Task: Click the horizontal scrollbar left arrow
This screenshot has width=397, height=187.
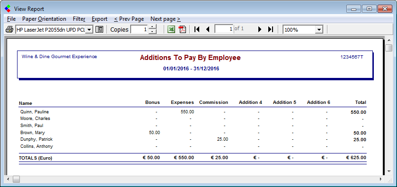Action: click(8, 179)
